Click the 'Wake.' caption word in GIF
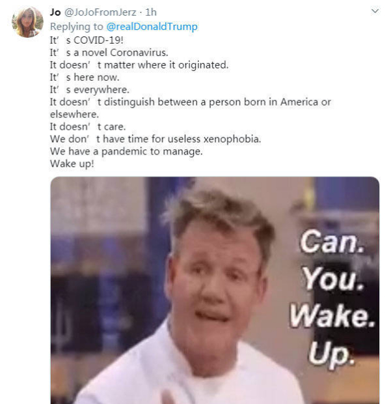 coord(332,315)
